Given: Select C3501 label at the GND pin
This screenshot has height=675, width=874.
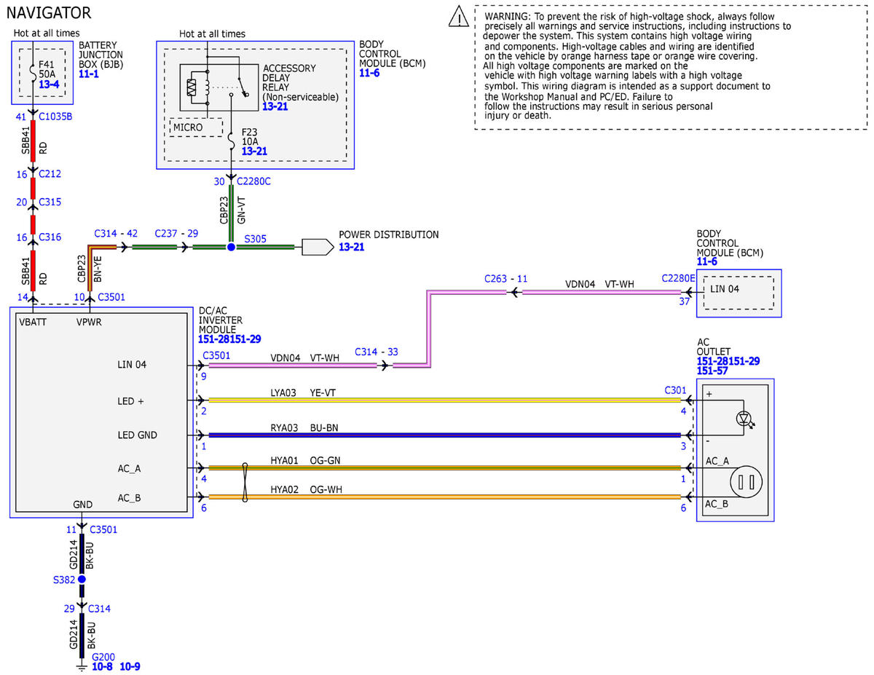Looking at the screenshot, I should pyautogui.click(x=102, y=529).
